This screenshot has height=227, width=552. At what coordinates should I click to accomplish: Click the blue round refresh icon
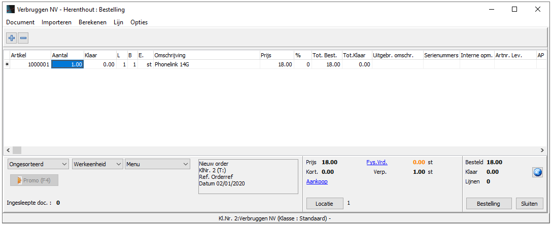click(537, 172)
